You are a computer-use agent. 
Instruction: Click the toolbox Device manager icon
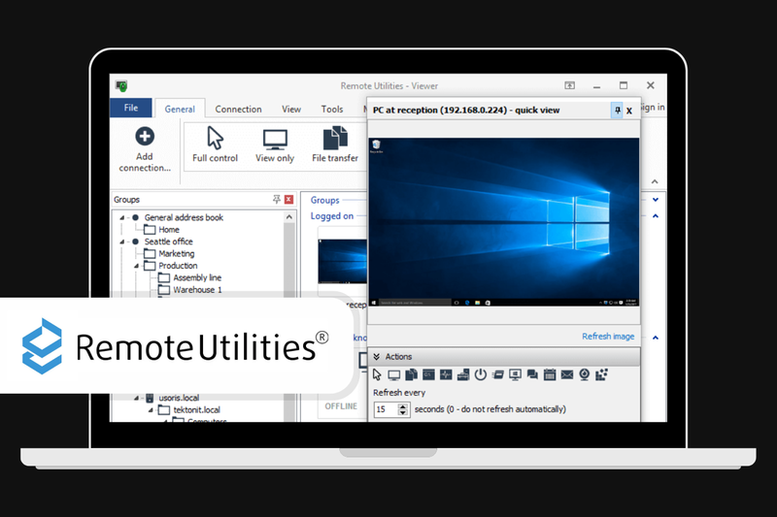(463, 375)
